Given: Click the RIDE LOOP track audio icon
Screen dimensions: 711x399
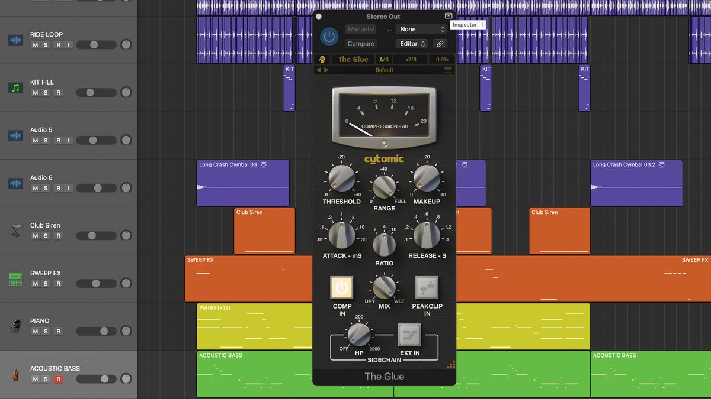Looking at the screenshot, I should point(15,40).
